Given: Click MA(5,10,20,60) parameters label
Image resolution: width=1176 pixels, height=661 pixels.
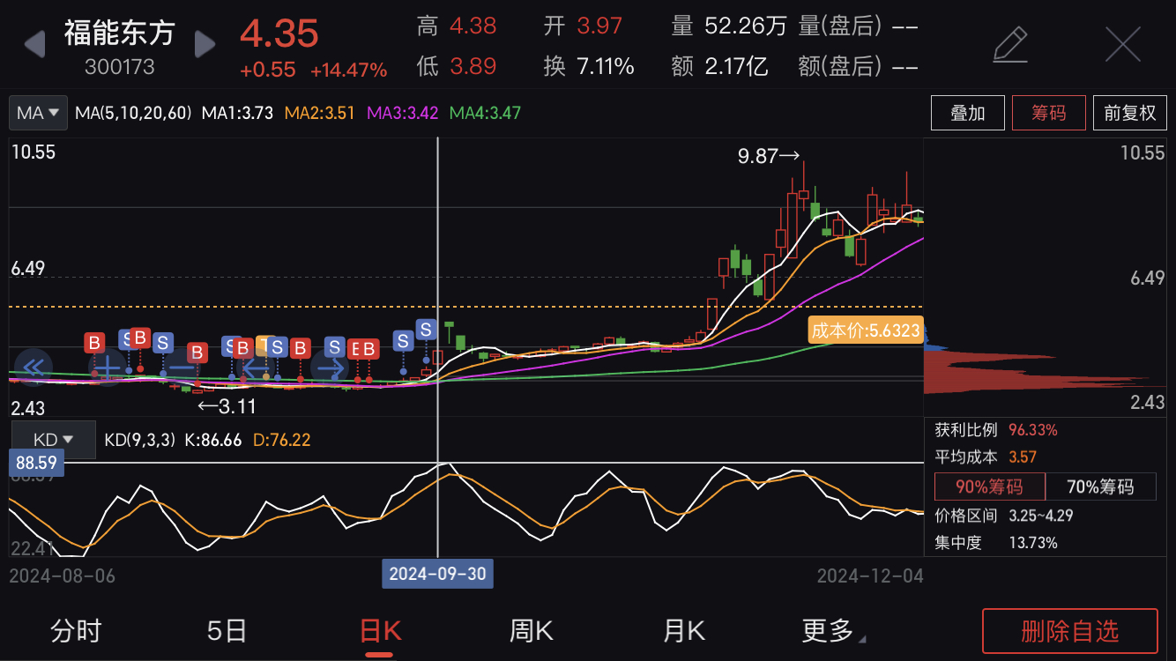Looking at the screenshot, I should (133, 113).
